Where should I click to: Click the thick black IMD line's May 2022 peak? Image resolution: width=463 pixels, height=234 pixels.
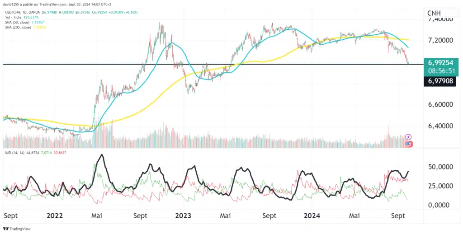102,155
